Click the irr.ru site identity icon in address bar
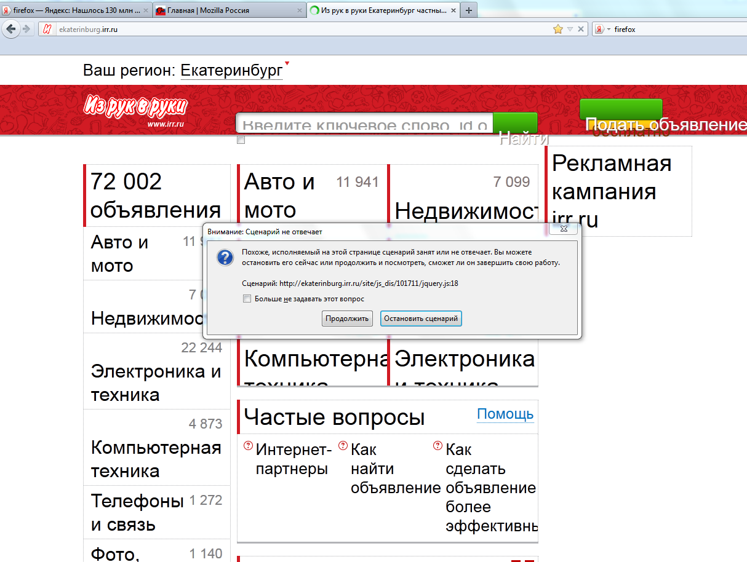Image resolution: width=747 pixels, height=562 pixels. pos(47,29)
